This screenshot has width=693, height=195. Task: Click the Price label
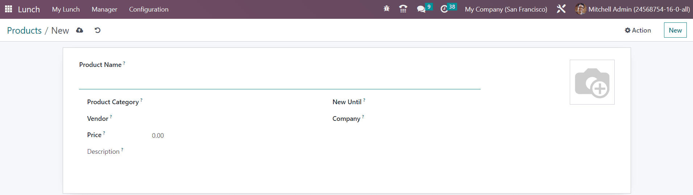[x=94, y=135]
